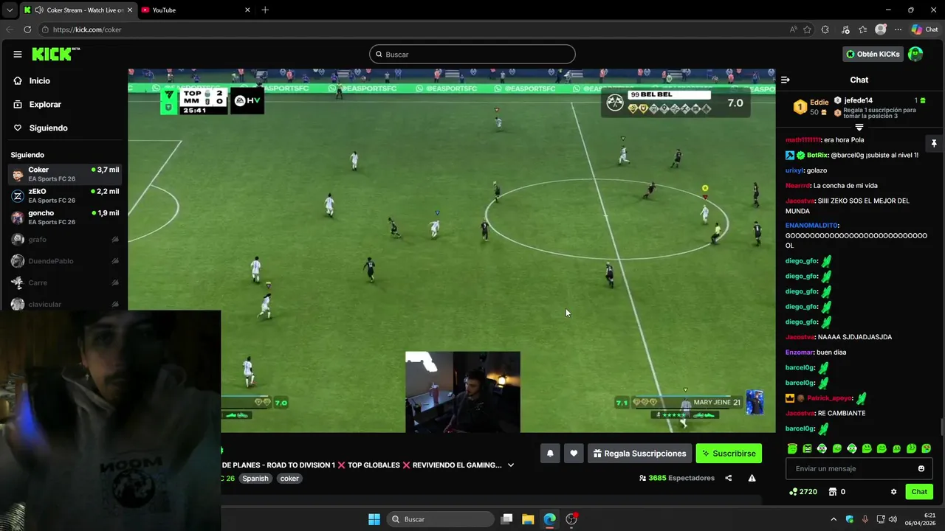
Task: Open Copilot Chat in Edge toolbar
Action: 924,29
